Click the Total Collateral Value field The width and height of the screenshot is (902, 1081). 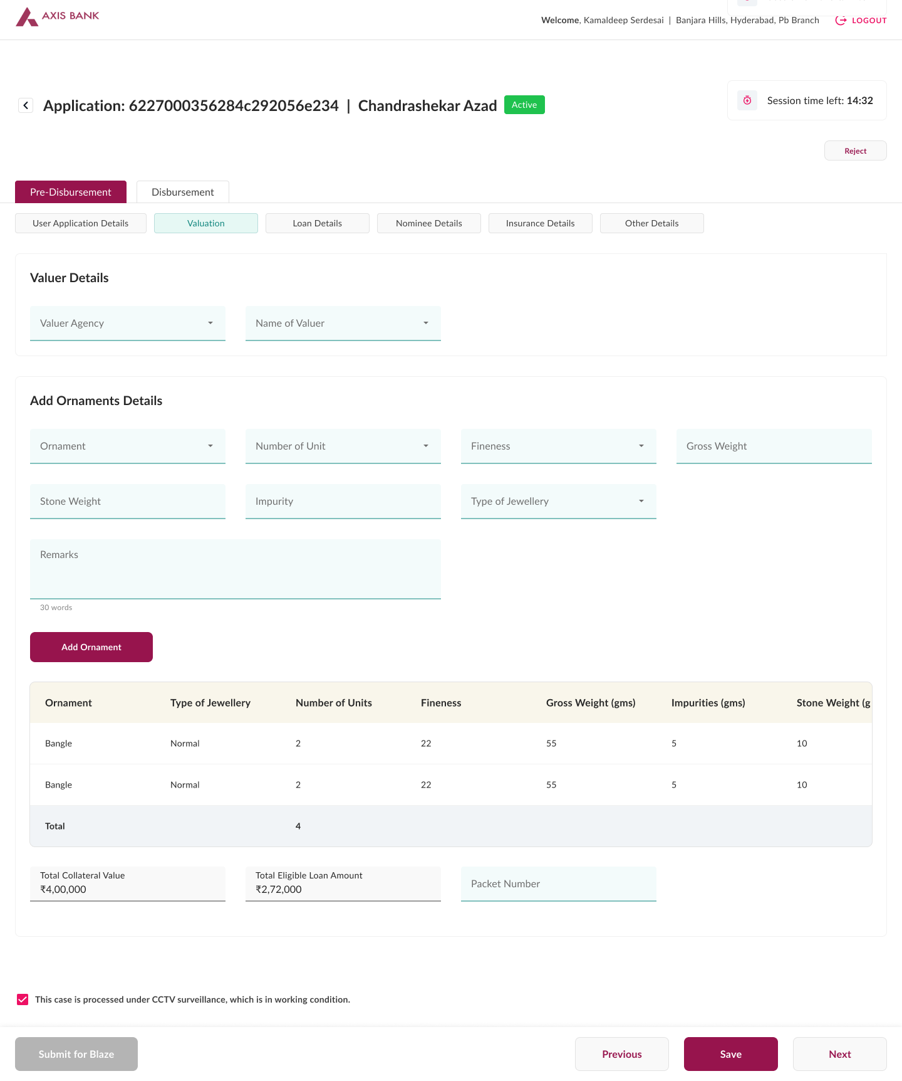coord(128,884)
